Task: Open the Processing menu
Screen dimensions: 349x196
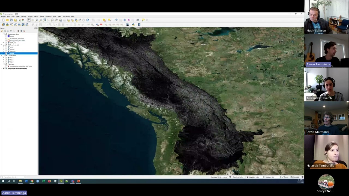Action: click(x=66, y=16)
